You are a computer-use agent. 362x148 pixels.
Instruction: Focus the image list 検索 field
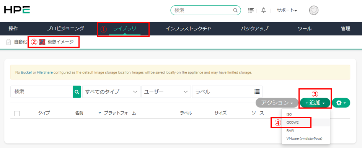coord(42,92)
